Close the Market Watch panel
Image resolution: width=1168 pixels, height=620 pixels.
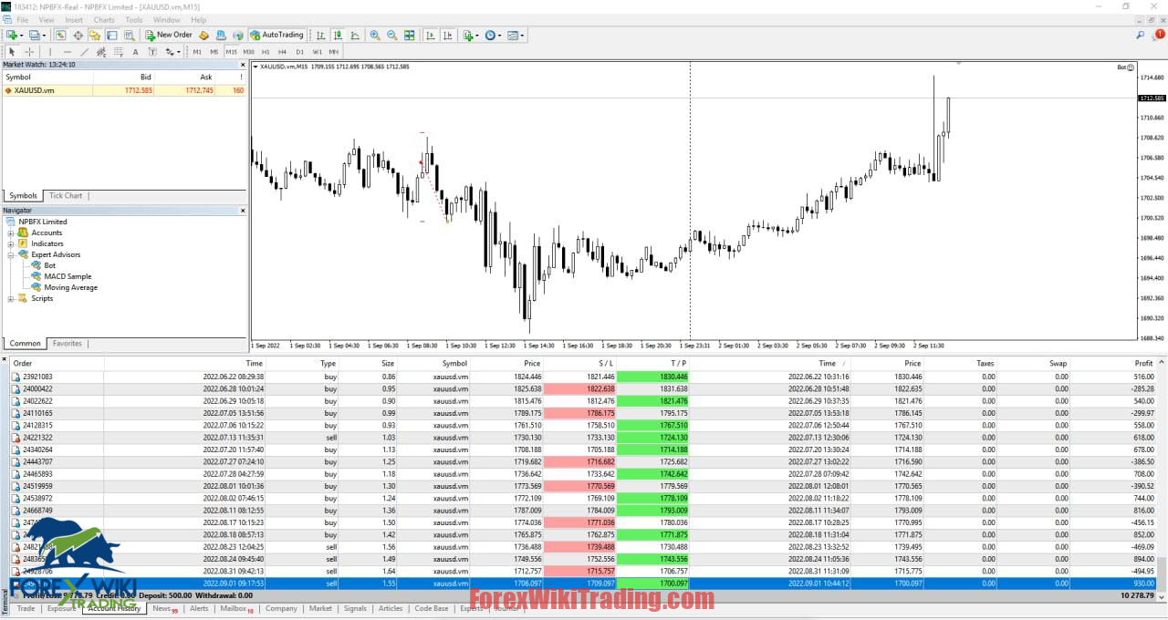coord(243,65)
